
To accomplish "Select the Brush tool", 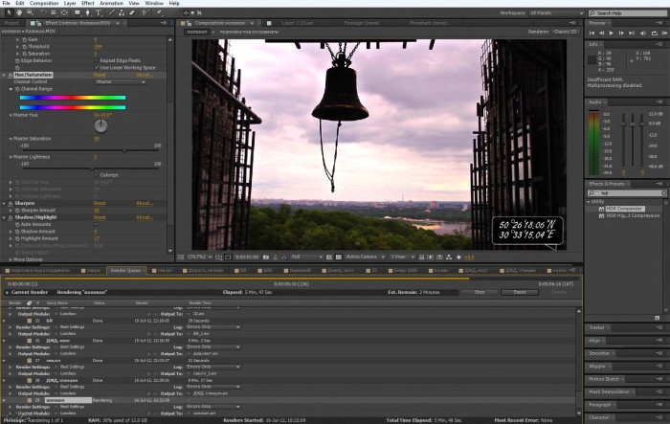I will pyautogui.click(x=112, y=12).
